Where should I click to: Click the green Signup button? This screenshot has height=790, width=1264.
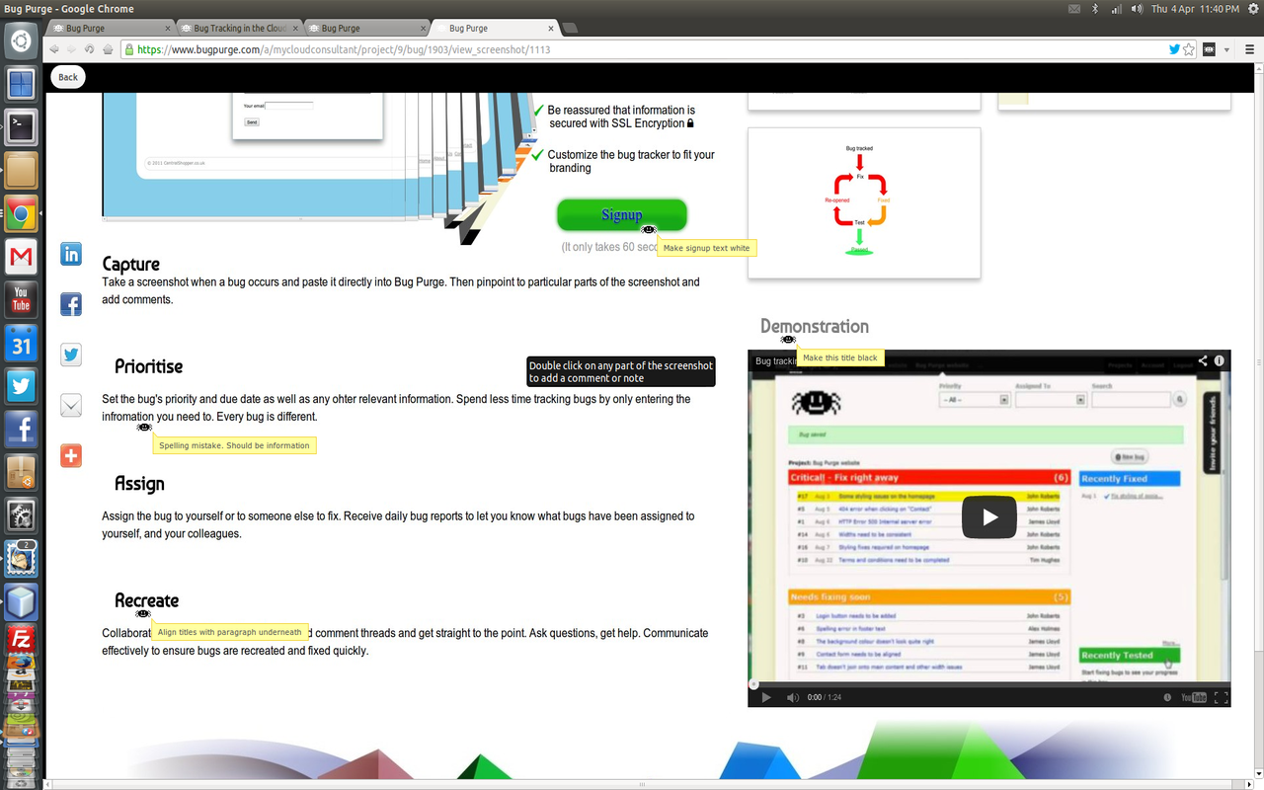pyautogui.click(x=621, y=215)
